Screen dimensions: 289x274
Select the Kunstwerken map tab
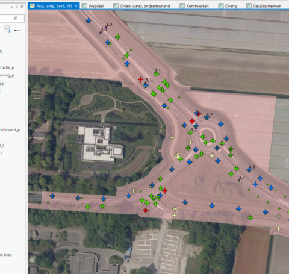[x=194, y=6]
